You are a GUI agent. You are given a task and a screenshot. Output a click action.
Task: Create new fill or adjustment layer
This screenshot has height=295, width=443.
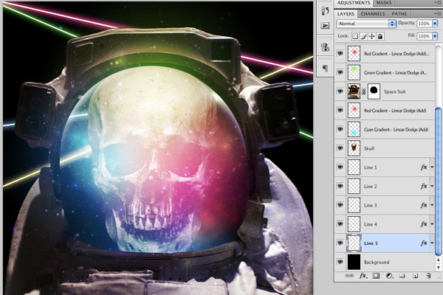pos(389,276)
